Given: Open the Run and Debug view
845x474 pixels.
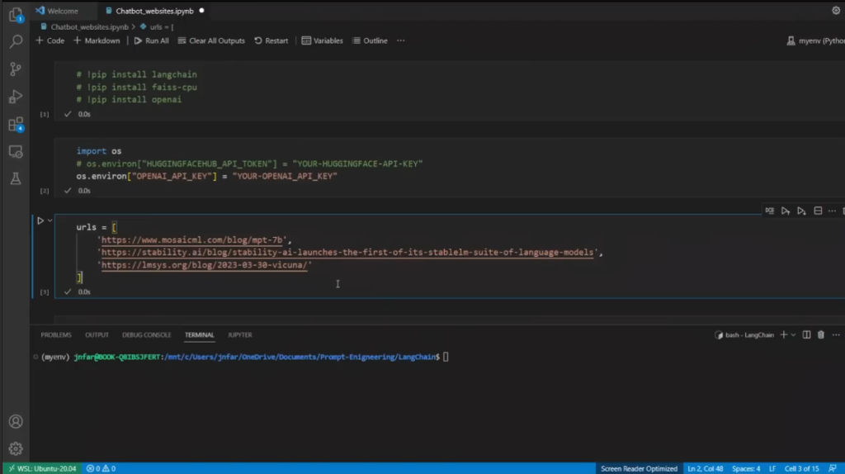Looking at the screenshot, I should [x=15, y=97].
